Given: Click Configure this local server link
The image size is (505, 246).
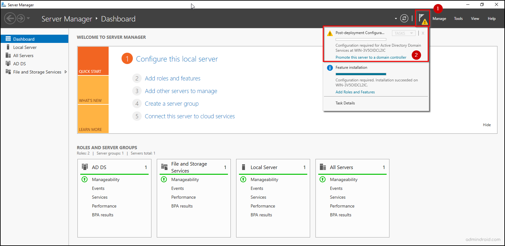Looking at the screenshot, I should (177, 59).
